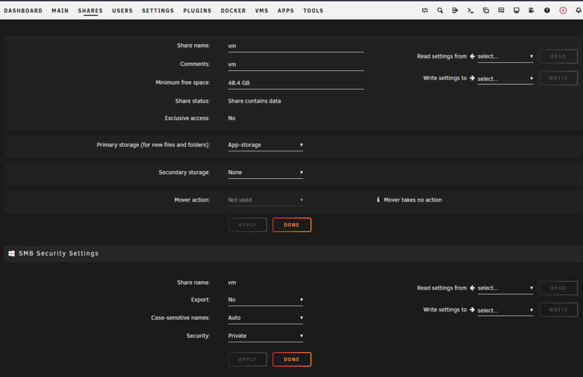Open the Secondary storage dropdown
Viewport: 583px width, 377px height.
[265, 172]
